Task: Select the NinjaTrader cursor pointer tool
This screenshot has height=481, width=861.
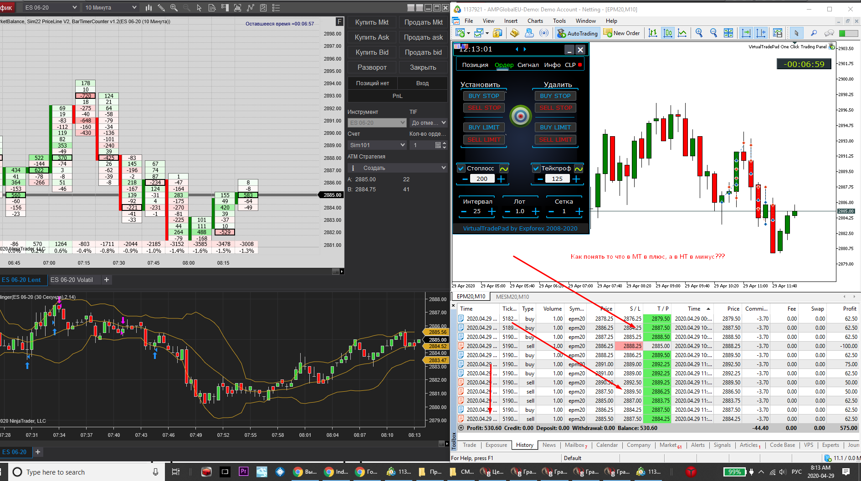Action: pyautogui.click(x=199, y=8)
